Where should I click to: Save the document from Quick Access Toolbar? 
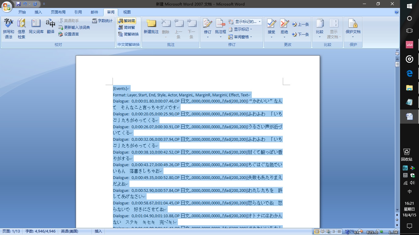point(18,4)
